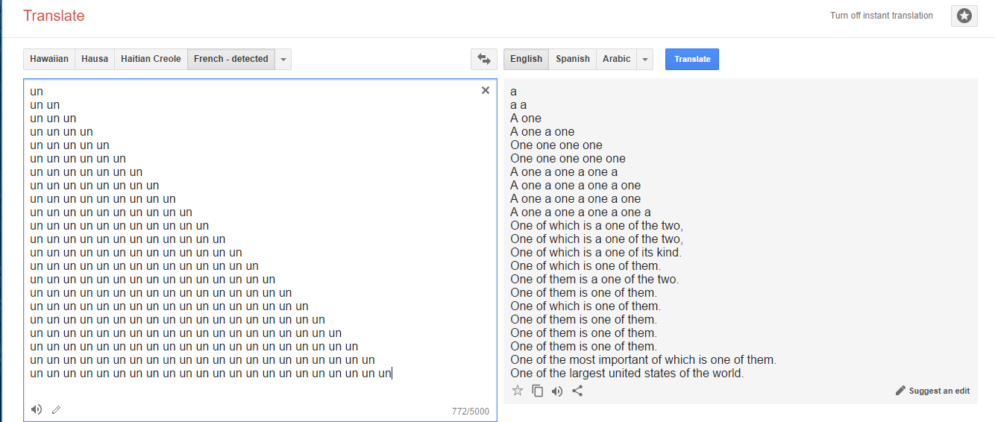Expand the target language dropdown arrow
This screenshot has height=422, width=995.
click(646, 59)
